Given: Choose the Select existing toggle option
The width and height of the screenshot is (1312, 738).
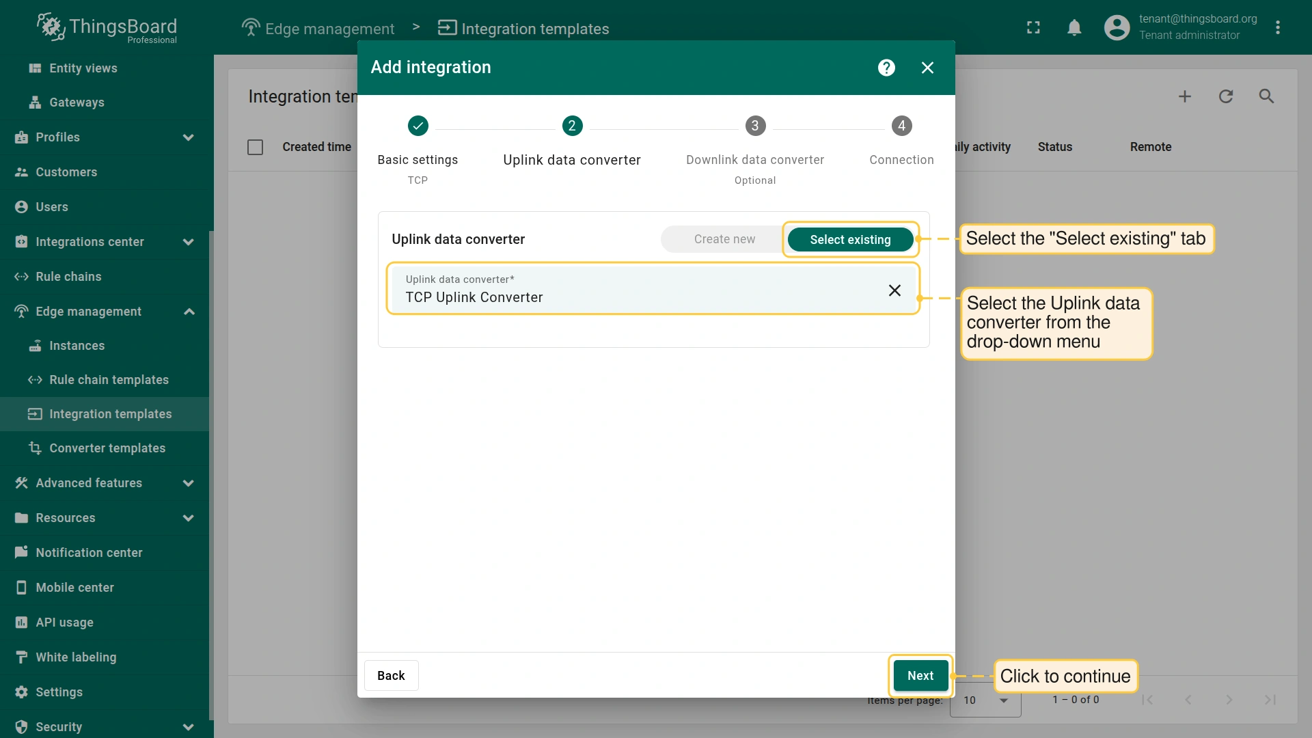Looking at the screenshot, I should 850,239.
